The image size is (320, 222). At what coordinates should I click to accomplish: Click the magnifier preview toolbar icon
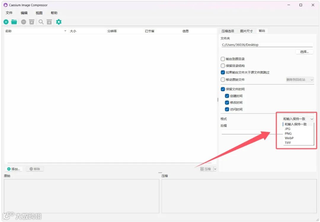(41, 22)
